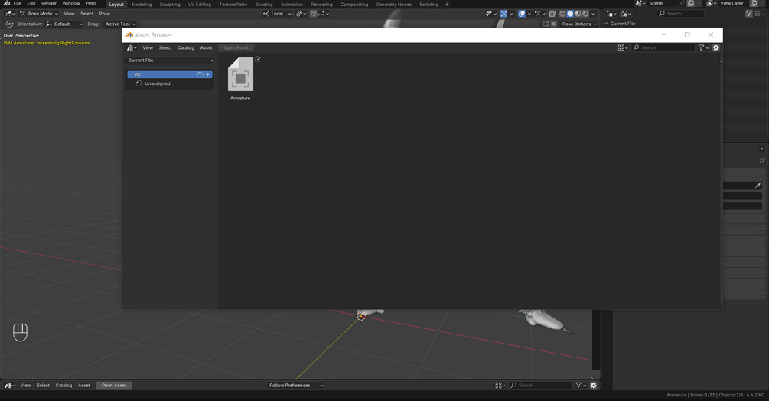Open the Orientation Default dropdown
769x401 pixels.
pyautogui.click(x=64, y=24)
